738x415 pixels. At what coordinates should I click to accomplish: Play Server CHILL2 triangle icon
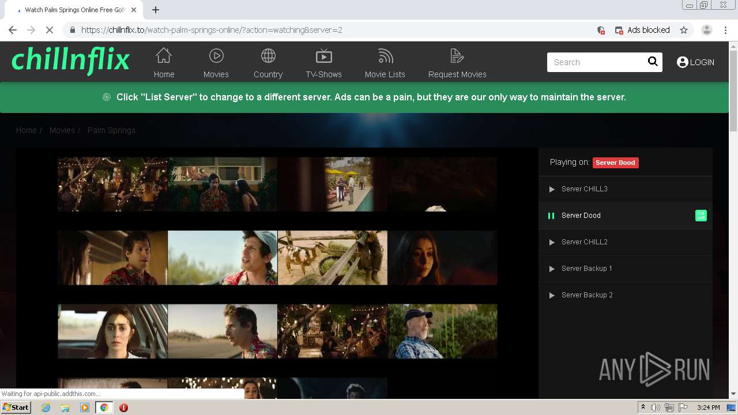552,242
